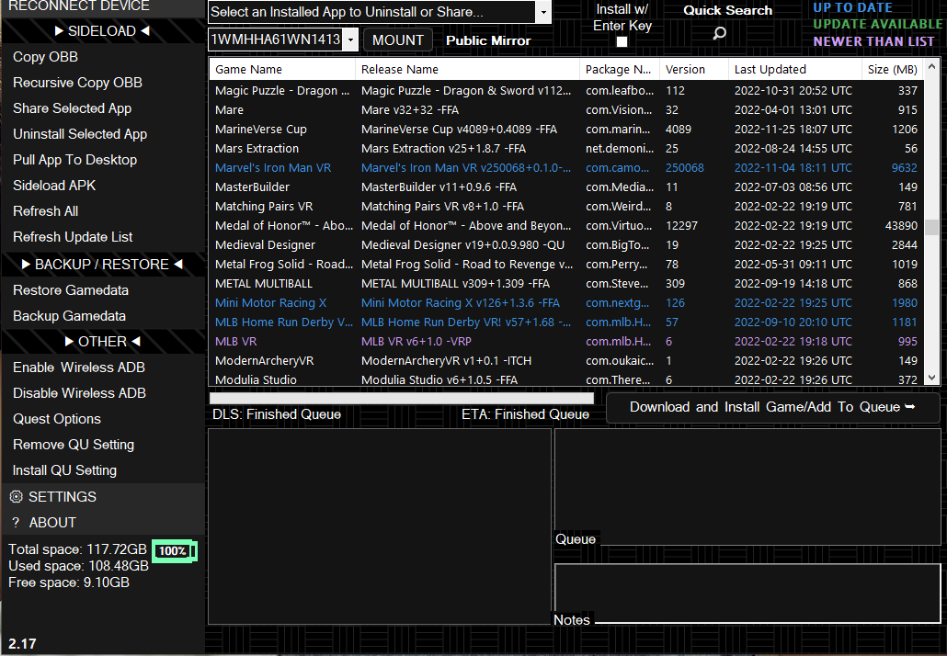Enable Wireless ADB option
Image resolution: width=947 pixels, height=656 pixels.
(x=78, y=368)
